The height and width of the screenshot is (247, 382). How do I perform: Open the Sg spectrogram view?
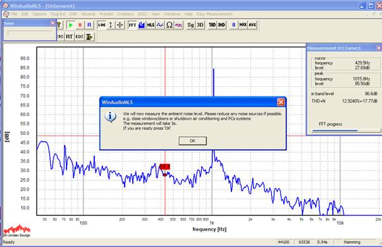[190, 25]
